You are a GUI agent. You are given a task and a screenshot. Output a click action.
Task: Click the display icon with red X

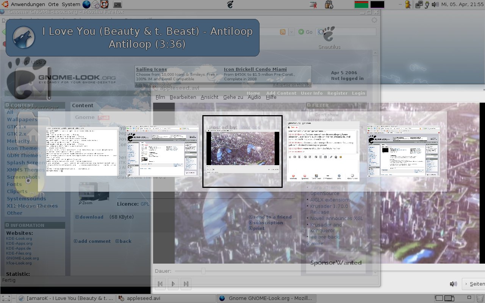(x=313, y=5)
